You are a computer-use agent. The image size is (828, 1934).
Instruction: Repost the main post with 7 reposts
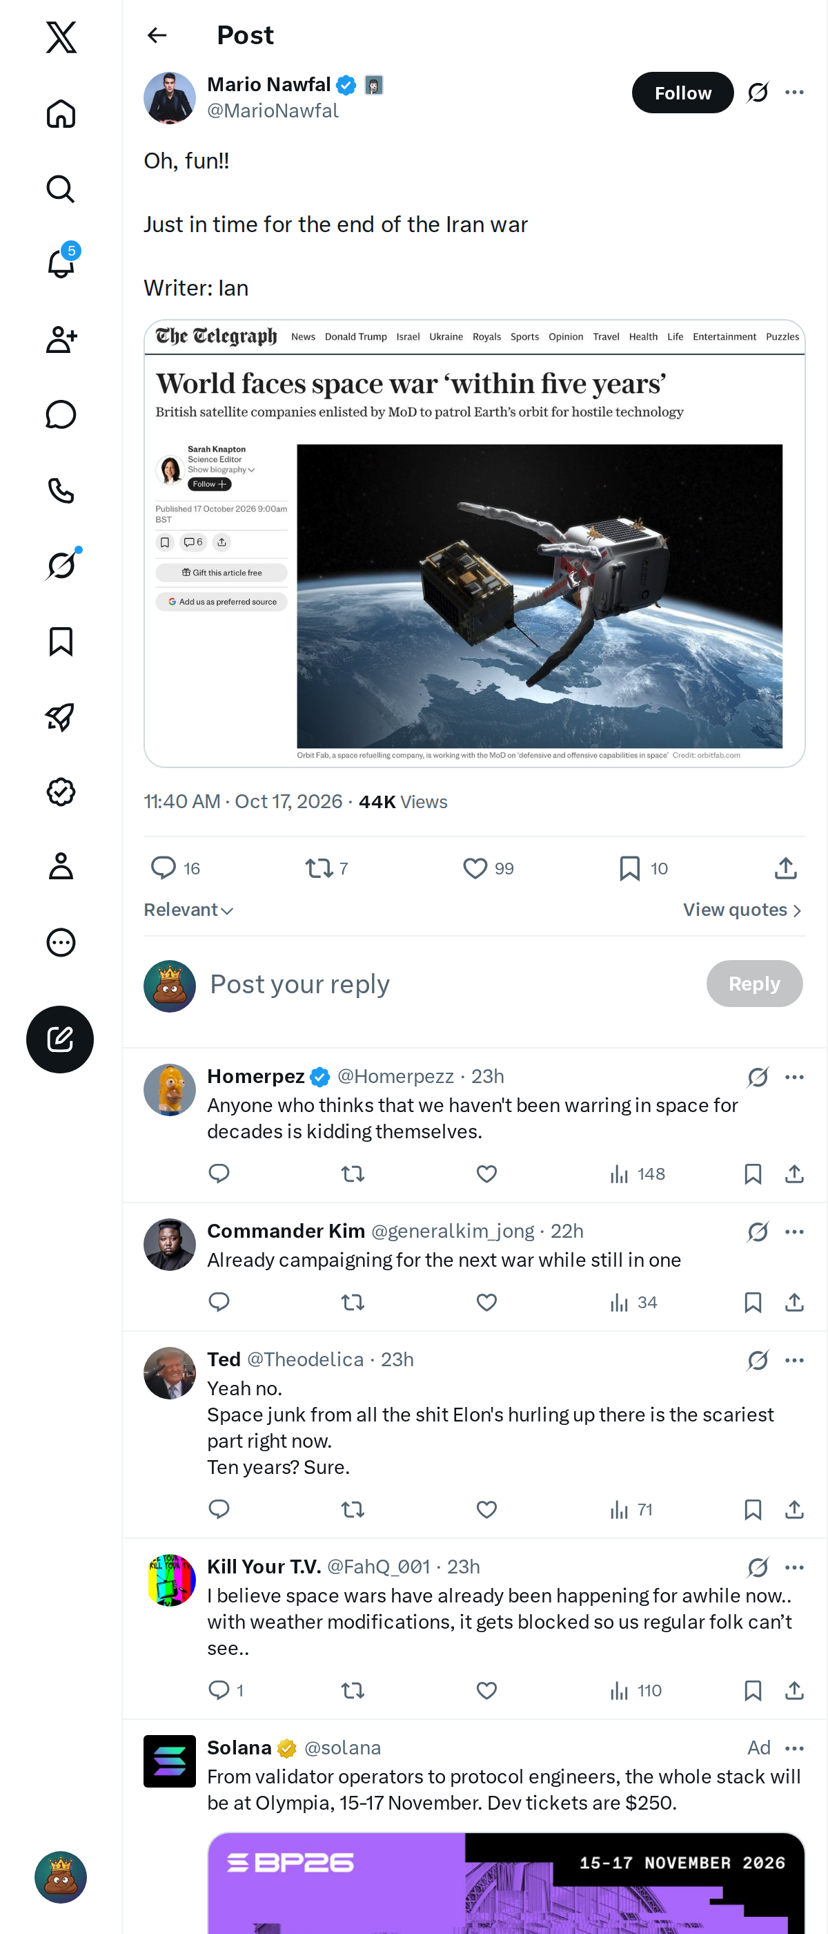(327, 868)
